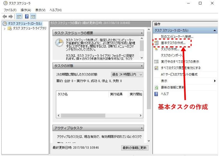Open the 操作(A) menu
The image size is (219, 156).
coord(26,10)
